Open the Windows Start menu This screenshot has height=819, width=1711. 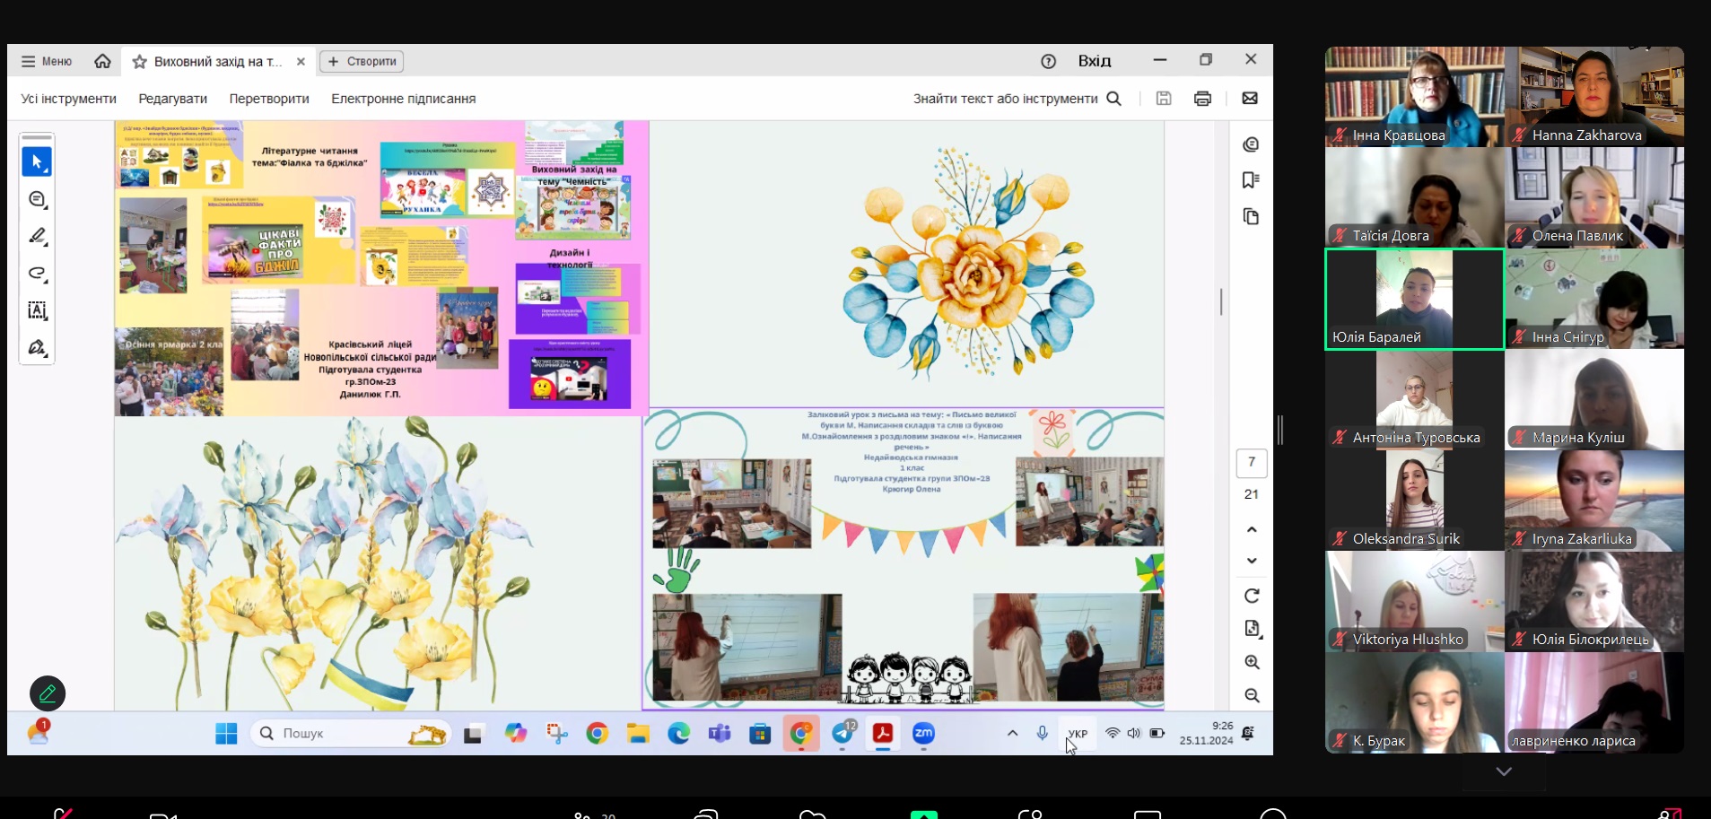click(226, 734)
